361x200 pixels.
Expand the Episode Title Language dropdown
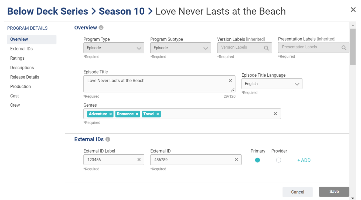coord(272,84)
